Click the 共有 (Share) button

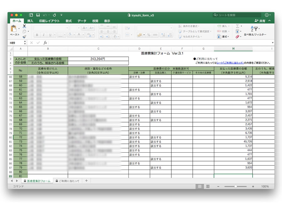260,21
